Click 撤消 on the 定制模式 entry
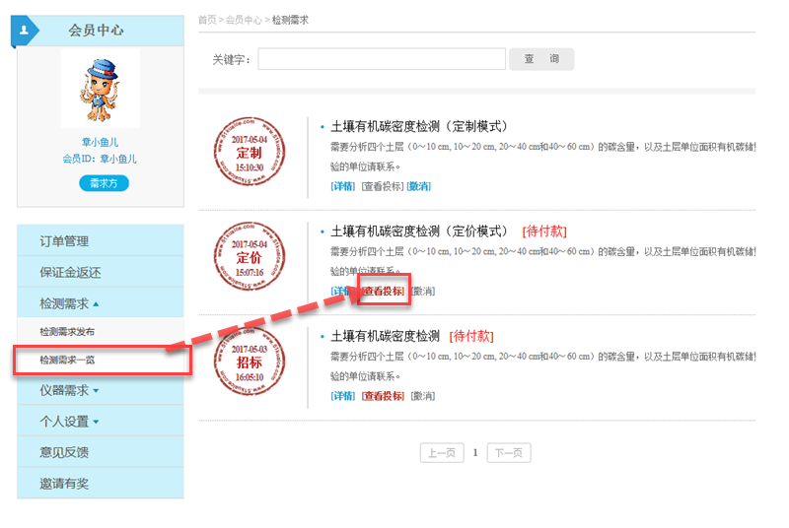The image size is (789, 528). [419, 186]
